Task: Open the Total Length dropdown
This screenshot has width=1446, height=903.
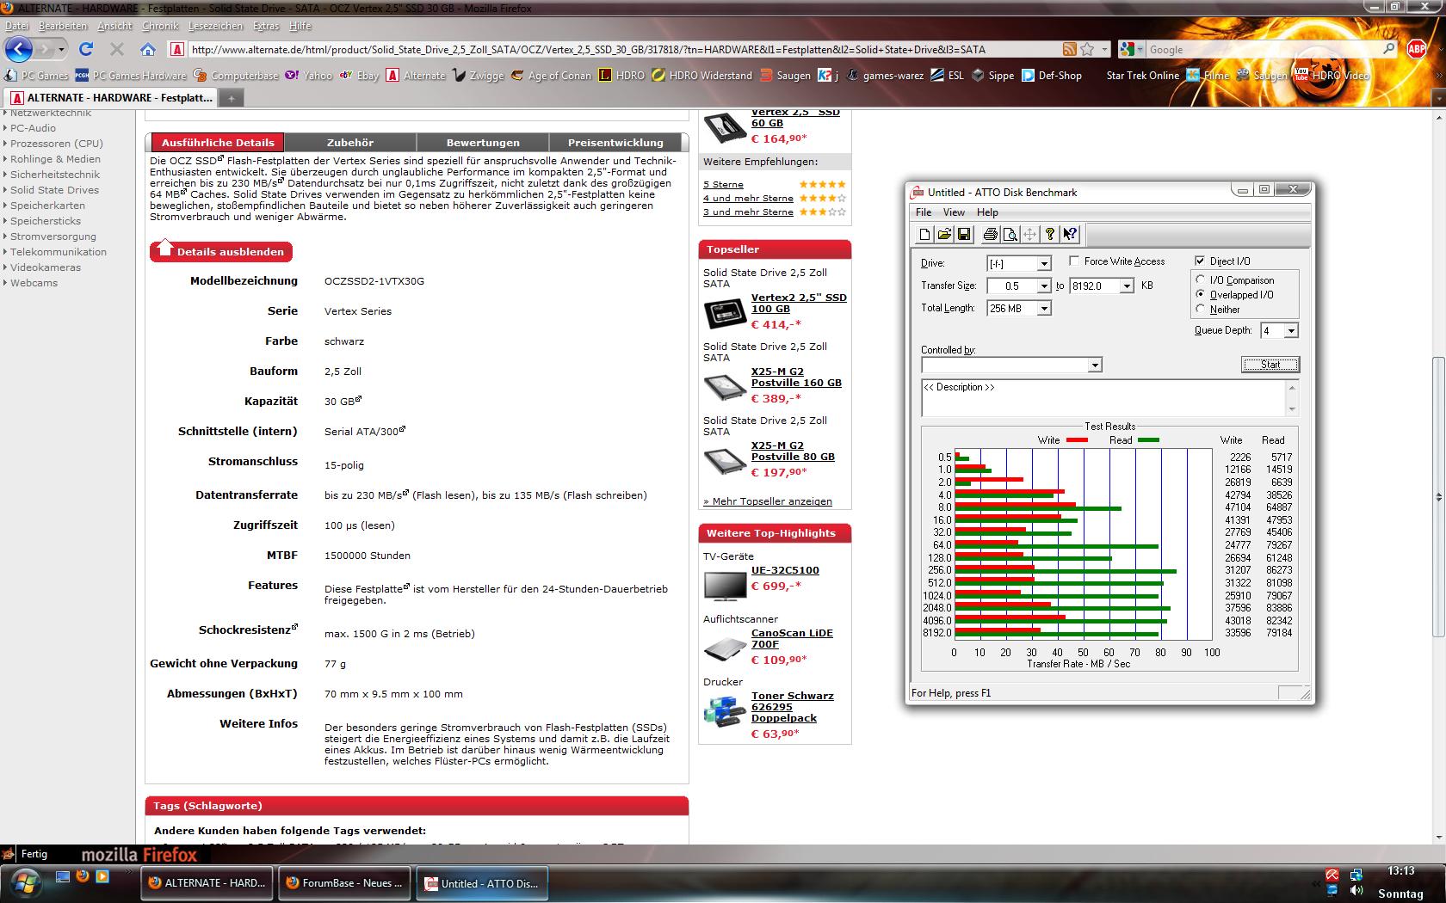Action: [x=1044, y=308]
